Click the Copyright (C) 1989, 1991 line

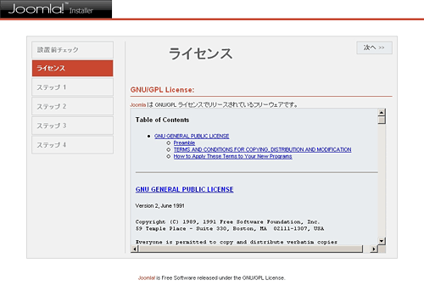click(227, 221)
